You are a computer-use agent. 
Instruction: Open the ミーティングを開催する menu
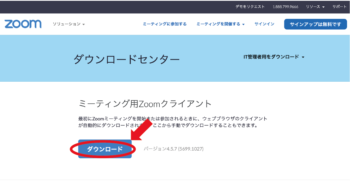219,24
